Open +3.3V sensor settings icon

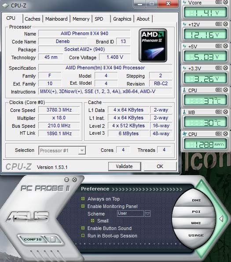point(219,68)
